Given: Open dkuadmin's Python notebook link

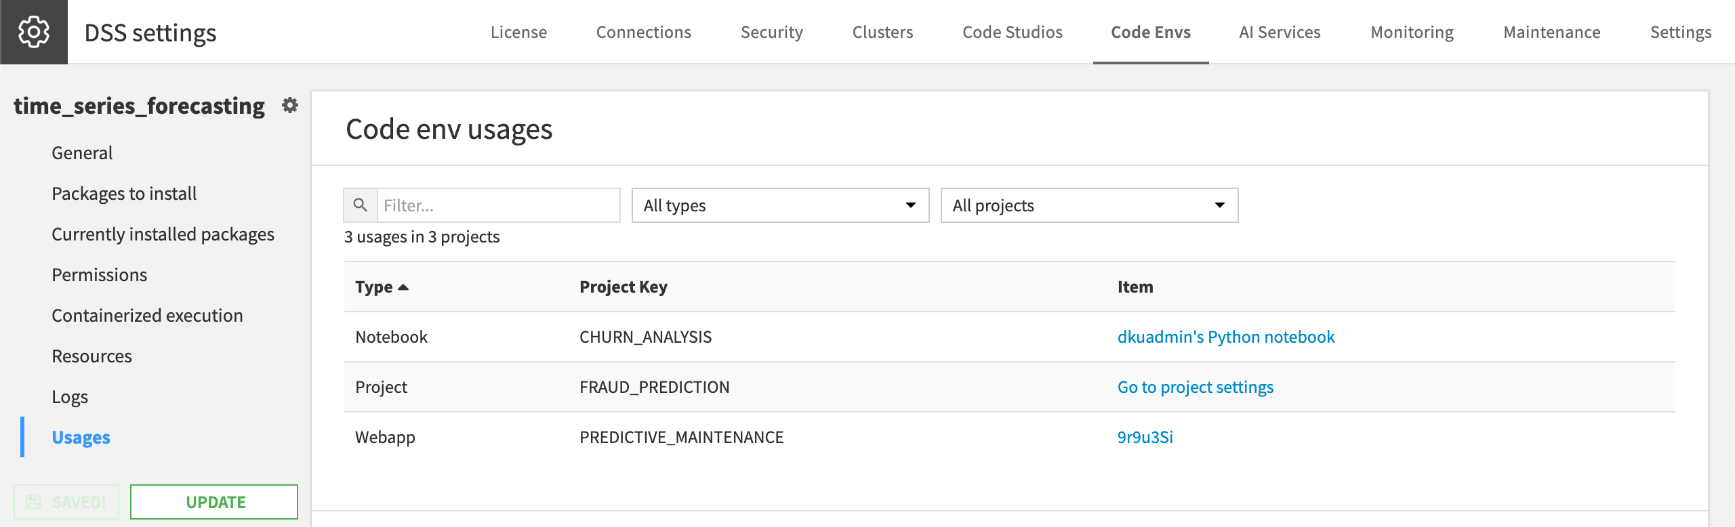Looking at the screenshot, I should [x=1225, y=337].
